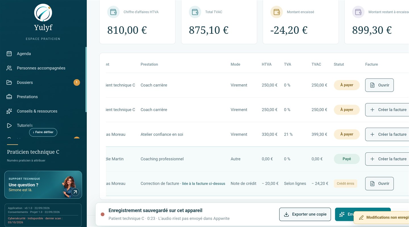This screenshot has width=409, height=227.
Task: Click the Dossiers folder icon
Action: [9, 82]
